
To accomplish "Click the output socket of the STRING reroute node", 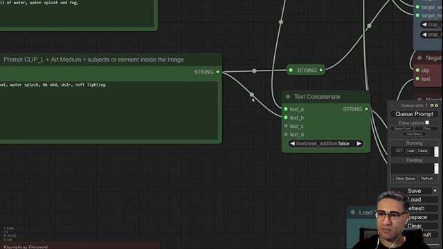I will (321, 70).
